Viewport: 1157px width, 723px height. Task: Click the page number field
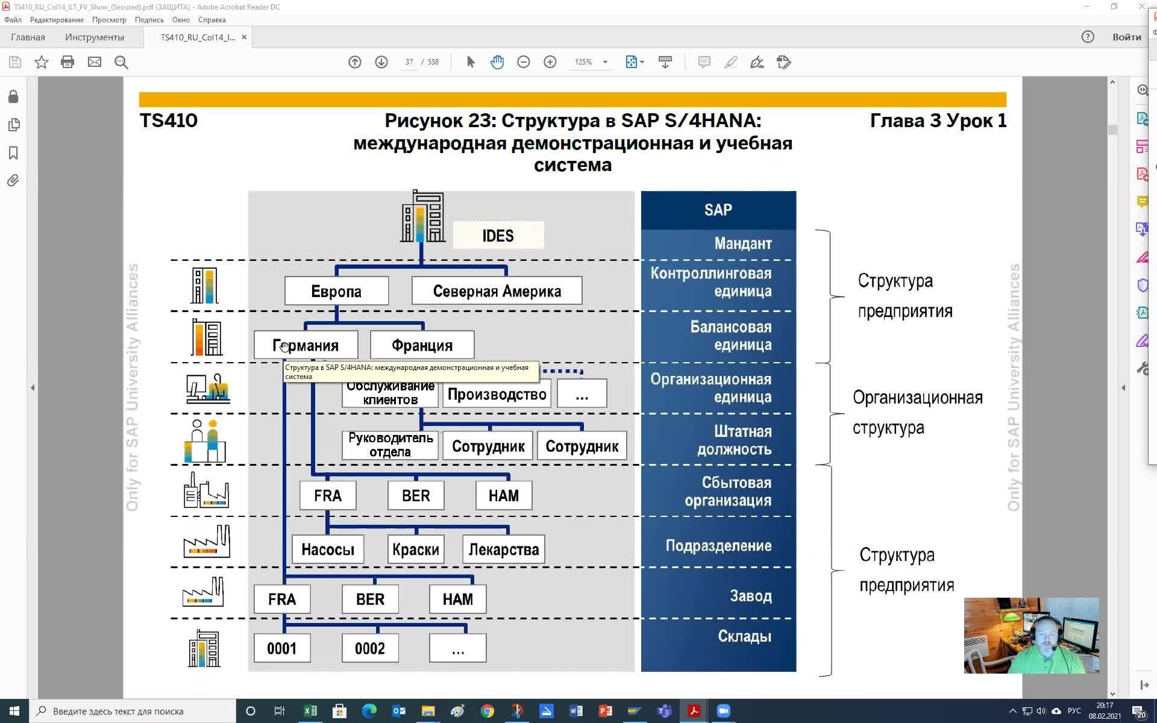point(409,62)
